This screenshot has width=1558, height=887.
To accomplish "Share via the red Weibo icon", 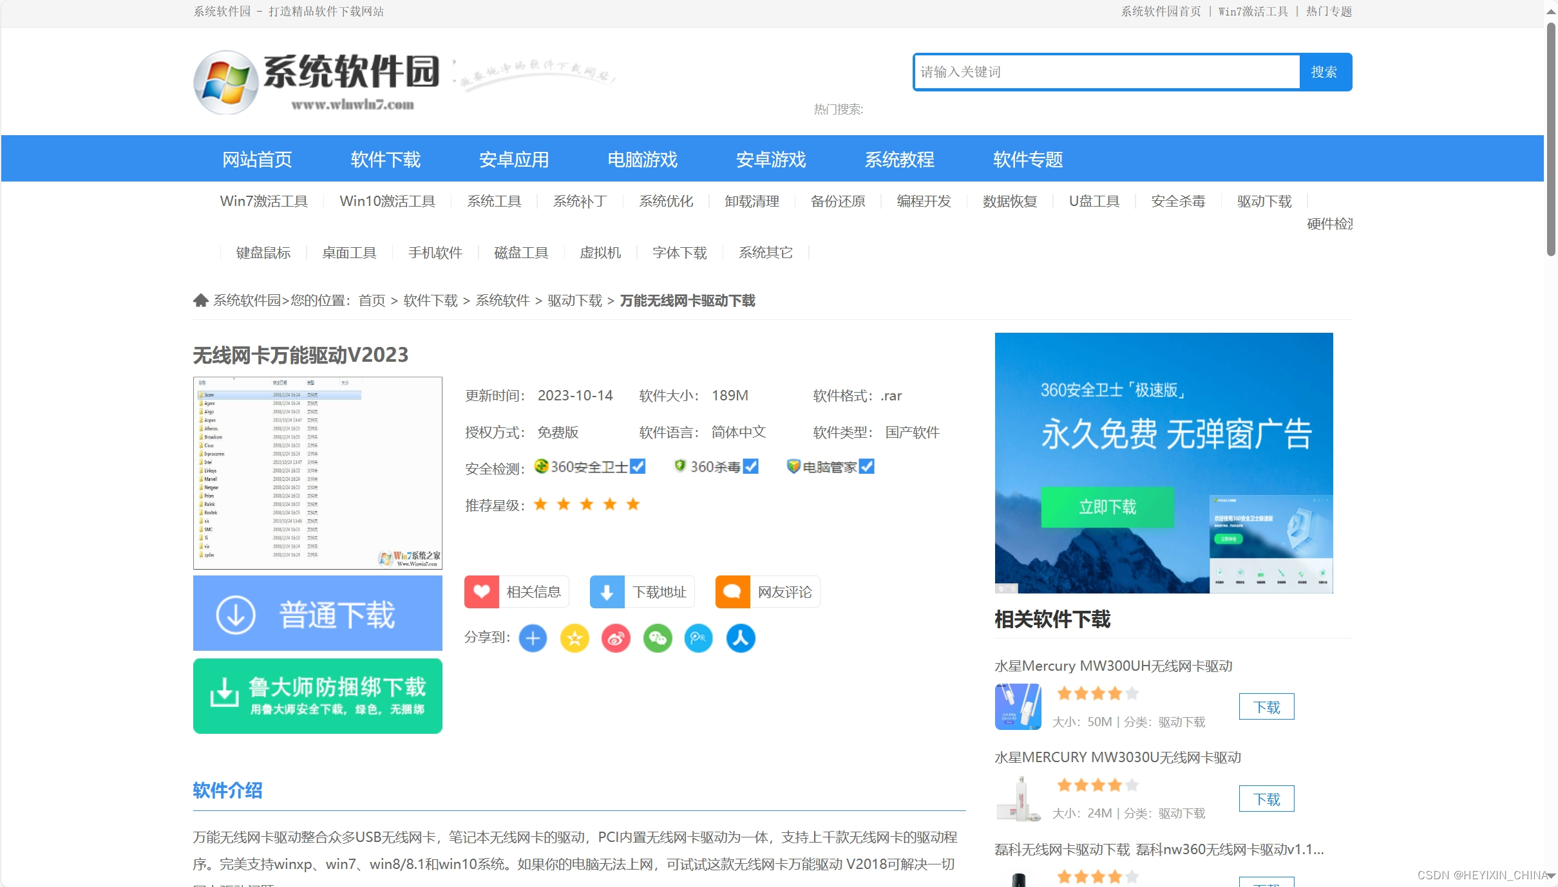I will pyautogui.click(x=616, y=638).
